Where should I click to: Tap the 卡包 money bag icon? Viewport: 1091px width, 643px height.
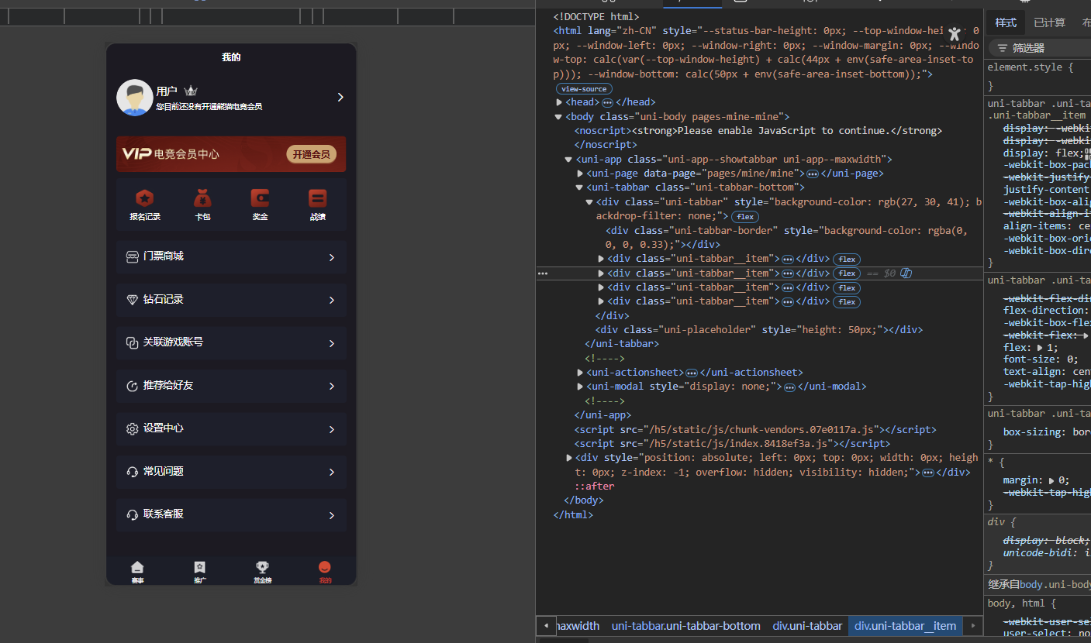pyautogui.click(x=202, y=198)
